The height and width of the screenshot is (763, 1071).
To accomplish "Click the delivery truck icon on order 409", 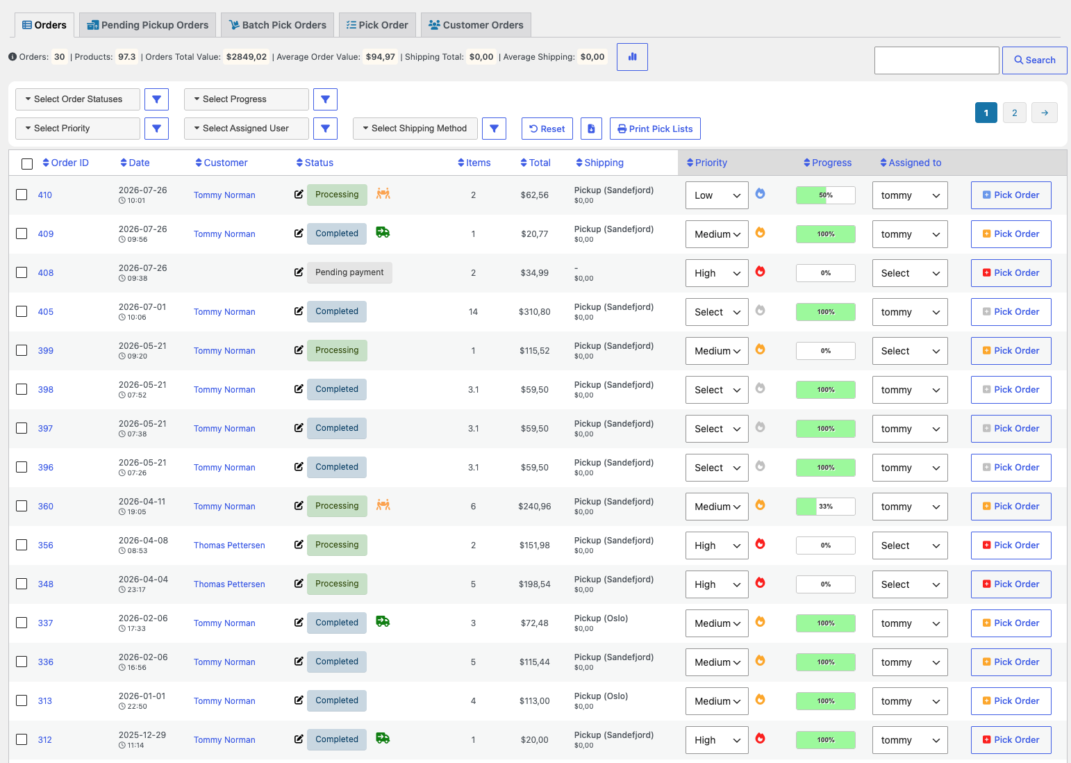I will click(383, 232).
